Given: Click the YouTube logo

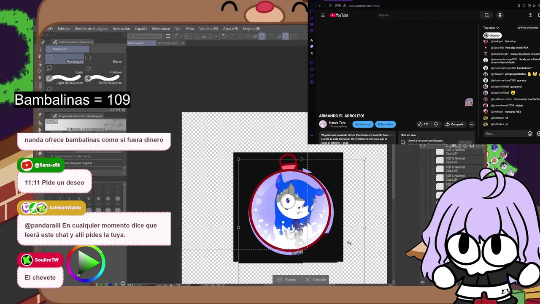Looking at the screenshot, I should (x=339, y=15).
